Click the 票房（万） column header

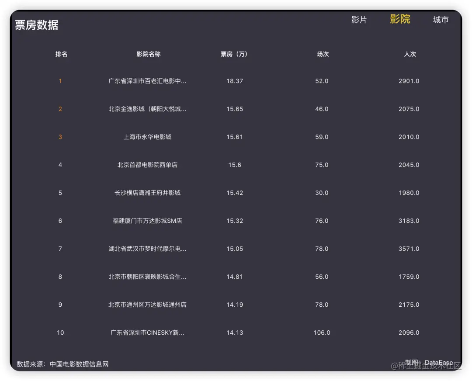coord(235,54)
